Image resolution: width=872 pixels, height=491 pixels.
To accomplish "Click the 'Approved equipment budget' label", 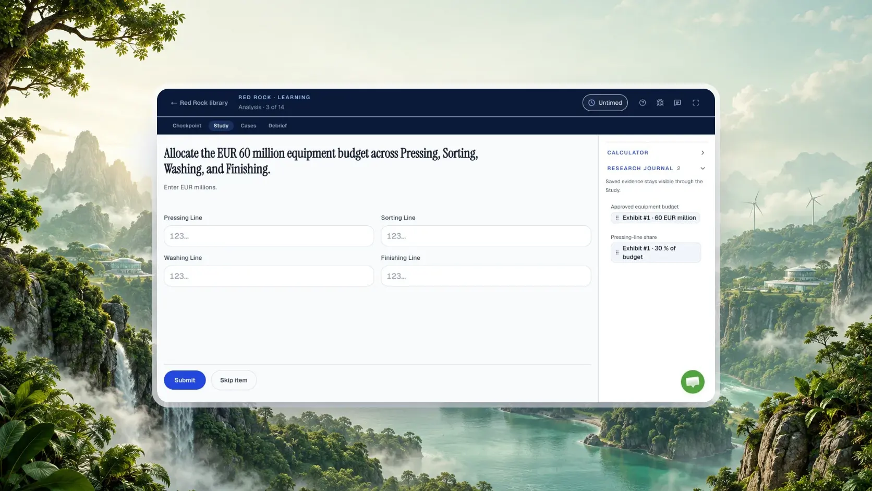I will tap(645, 207).
